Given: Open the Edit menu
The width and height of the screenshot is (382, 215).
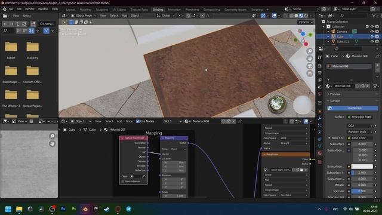Looking at the screenshot, I should click(19, 9).
